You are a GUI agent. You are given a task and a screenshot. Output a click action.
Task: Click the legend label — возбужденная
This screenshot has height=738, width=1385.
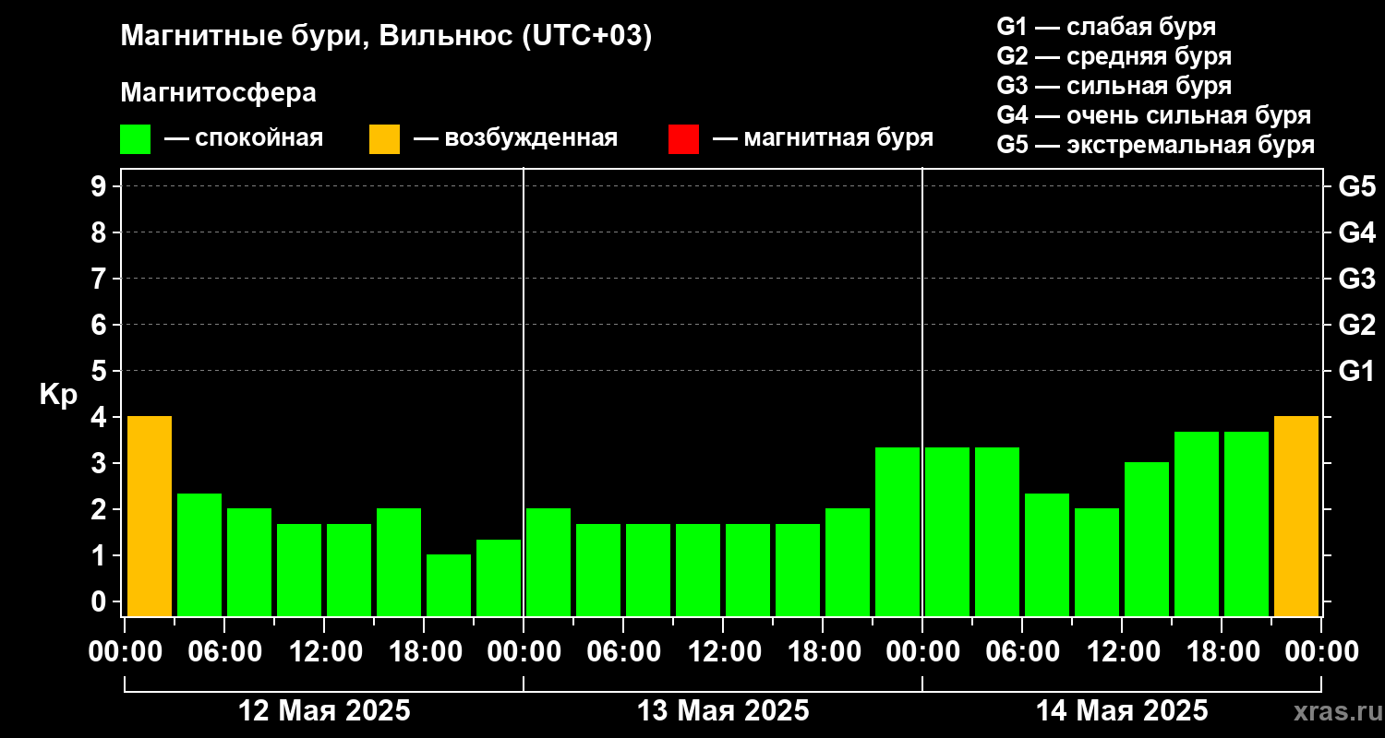515,138
